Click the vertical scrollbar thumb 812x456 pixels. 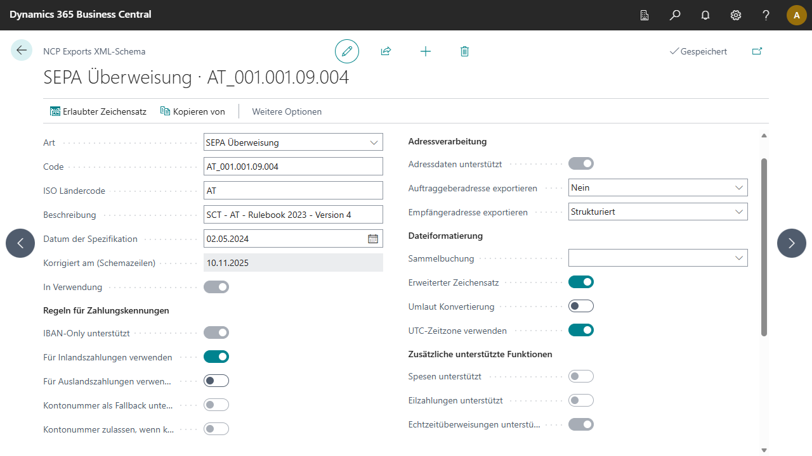764,247
